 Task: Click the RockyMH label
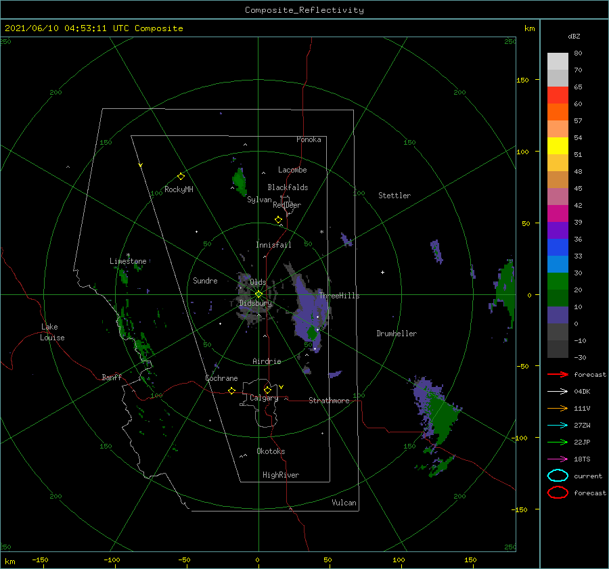tap(179, 189)
